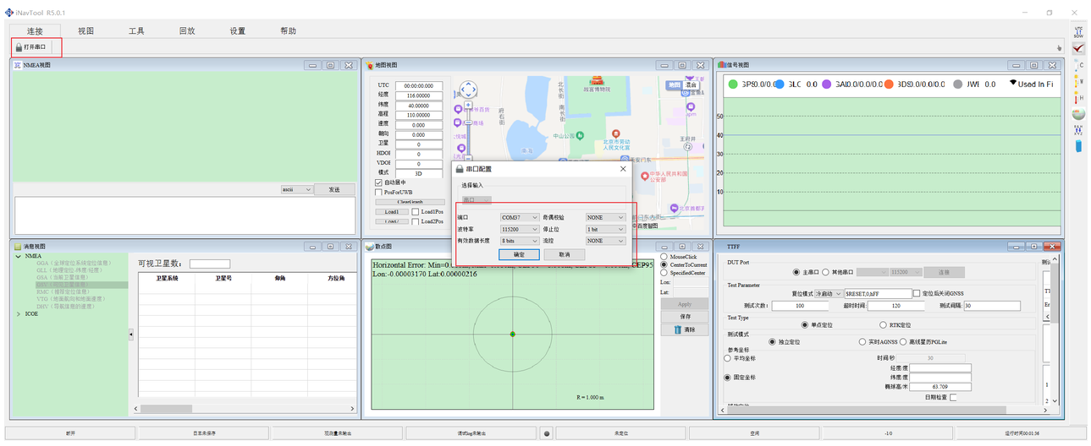Screen dimensions: 1091x446
Task: Click the 信号视图 window title icon
Action: pyautogui.click(x=721, y=65)
